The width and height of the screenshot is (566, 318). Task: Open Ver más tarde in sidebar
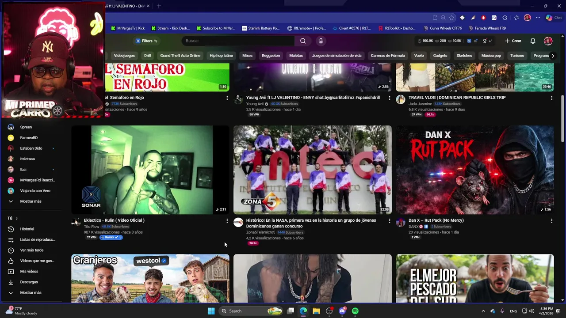31,250
